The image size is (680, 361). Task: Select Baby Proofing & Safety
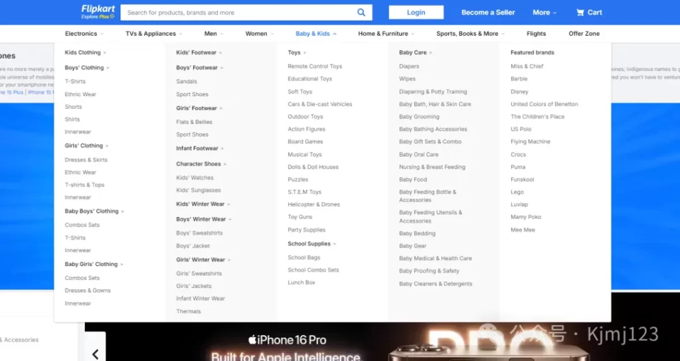pyautogui.click(x=429, y=271)
